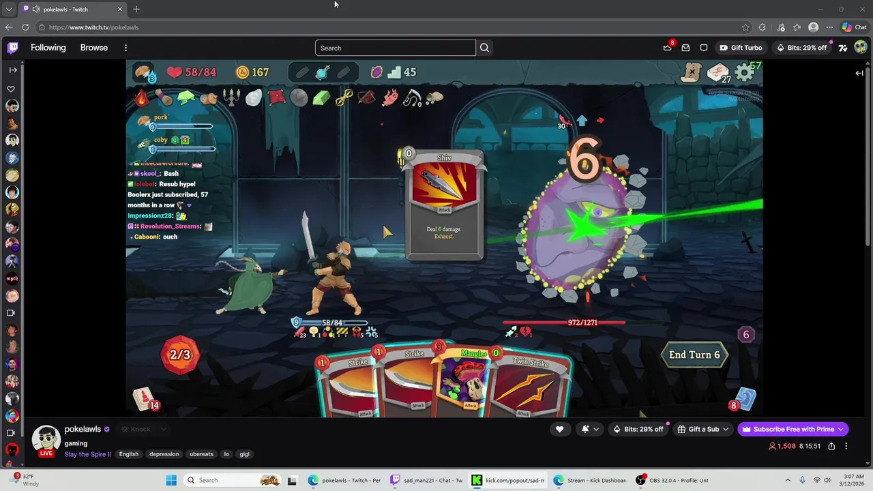Open stream three-dot options menu
Image resolution: width=873 pixels, height=491 pixels.
pyautogui.click(x=846, y=446)
